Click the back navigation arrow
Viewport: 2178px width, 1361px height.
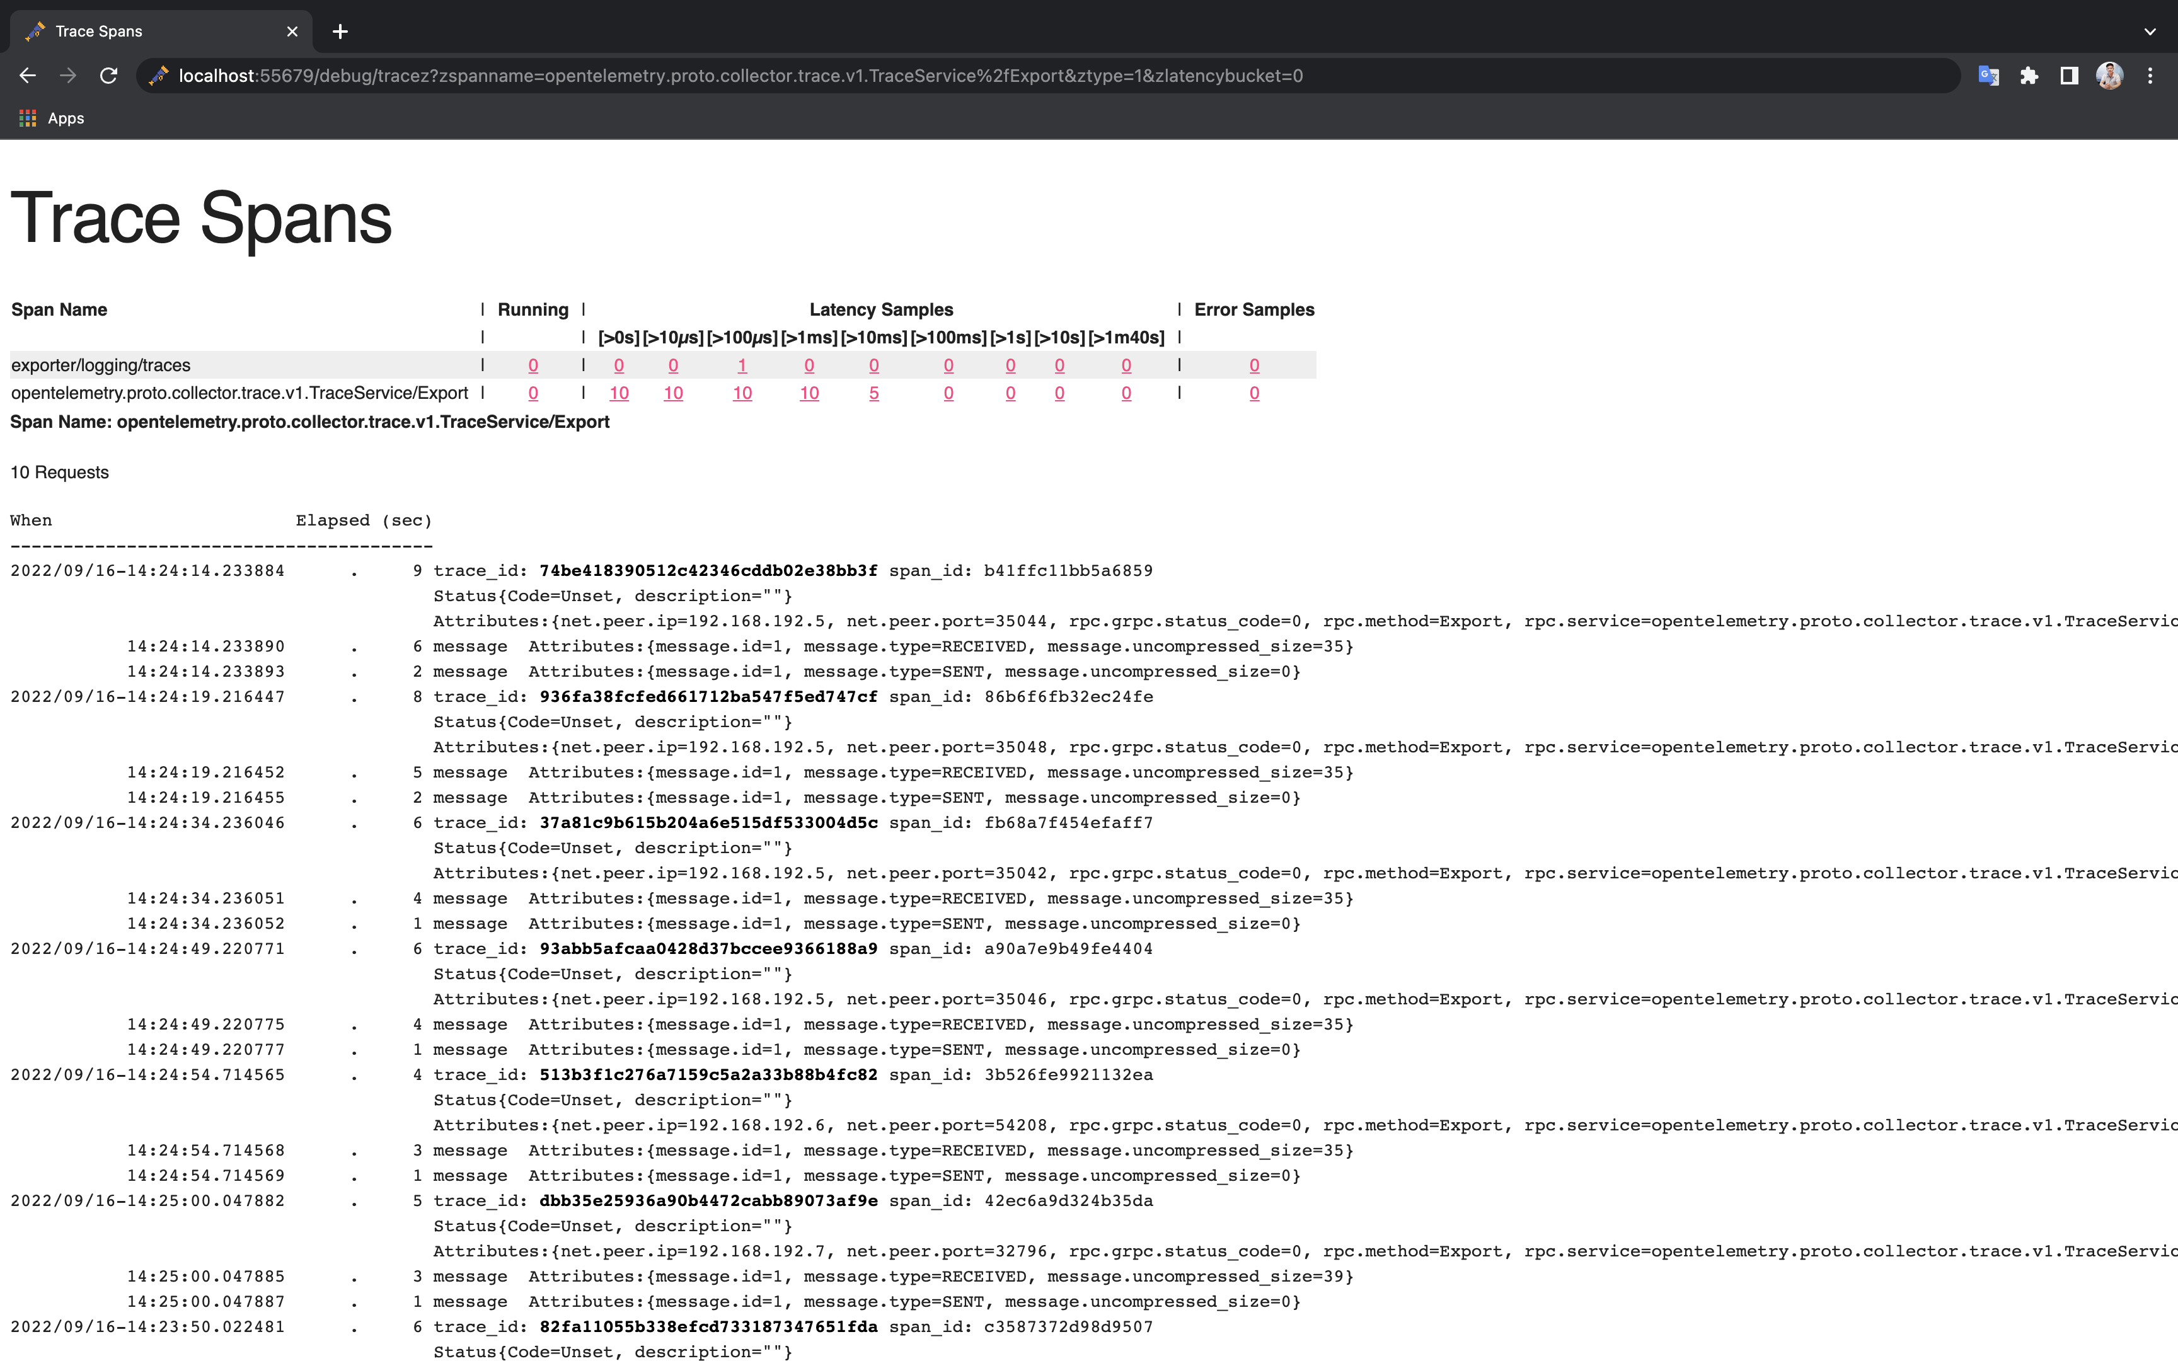tap(28, 76)
